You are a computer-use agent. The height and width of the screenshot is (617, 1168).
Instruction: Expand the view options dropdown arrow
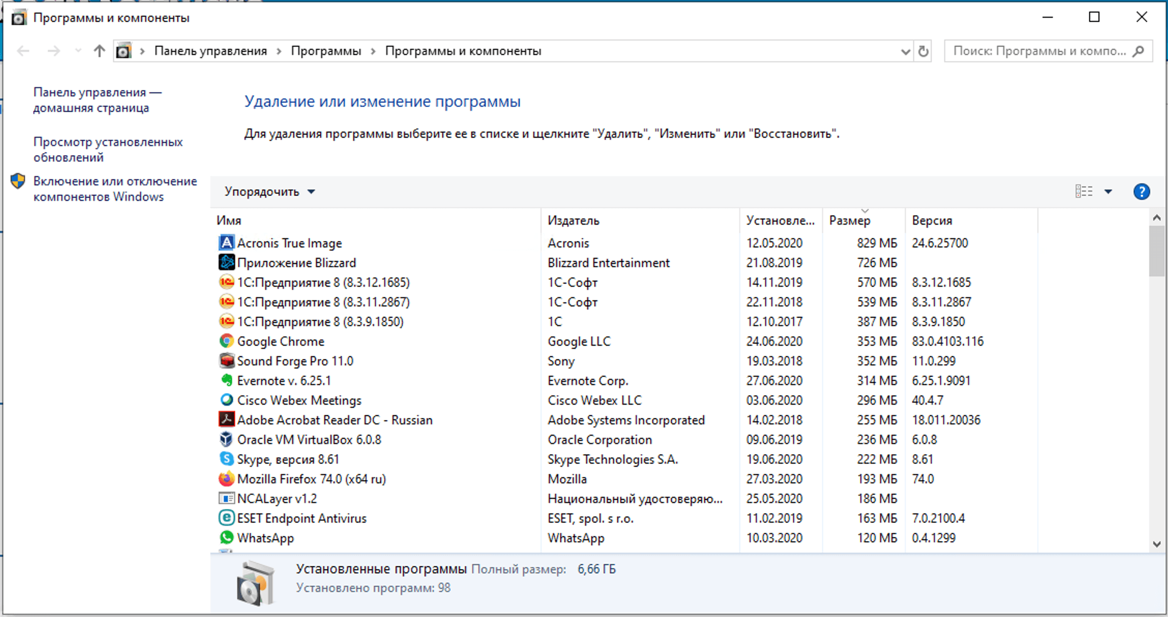coord(1108,192)
